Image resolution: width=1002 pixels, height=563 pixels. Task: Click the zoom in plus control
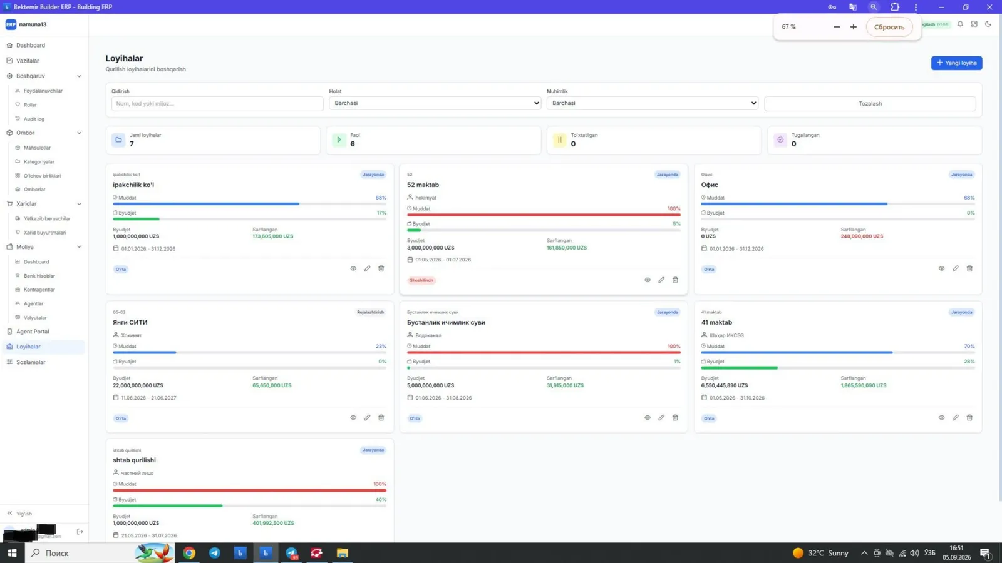click(853, 27)
